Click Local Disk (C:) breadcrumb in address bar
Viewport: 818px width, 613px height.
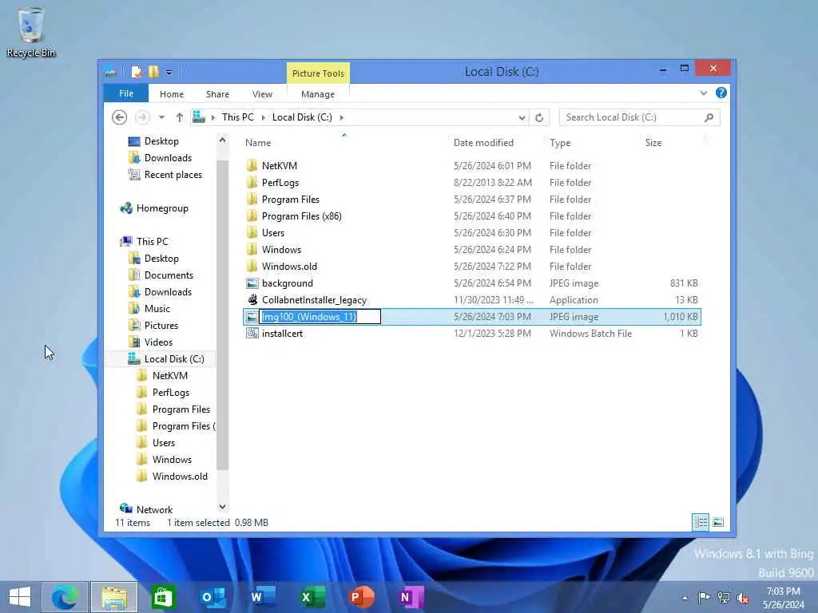302,117
